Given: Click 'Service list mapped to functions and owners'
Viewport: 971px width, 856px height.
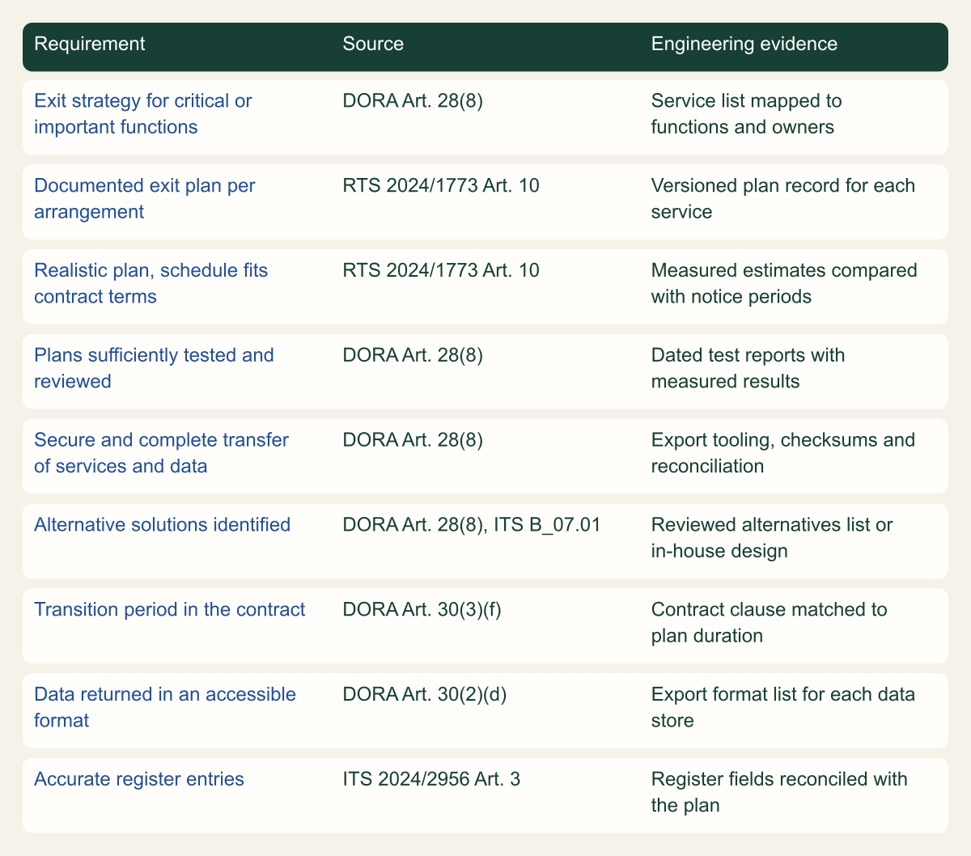Looking at the screenshot, I should click(747, 114).
